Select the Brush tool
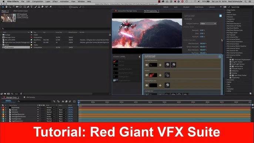 click(36, 7)
